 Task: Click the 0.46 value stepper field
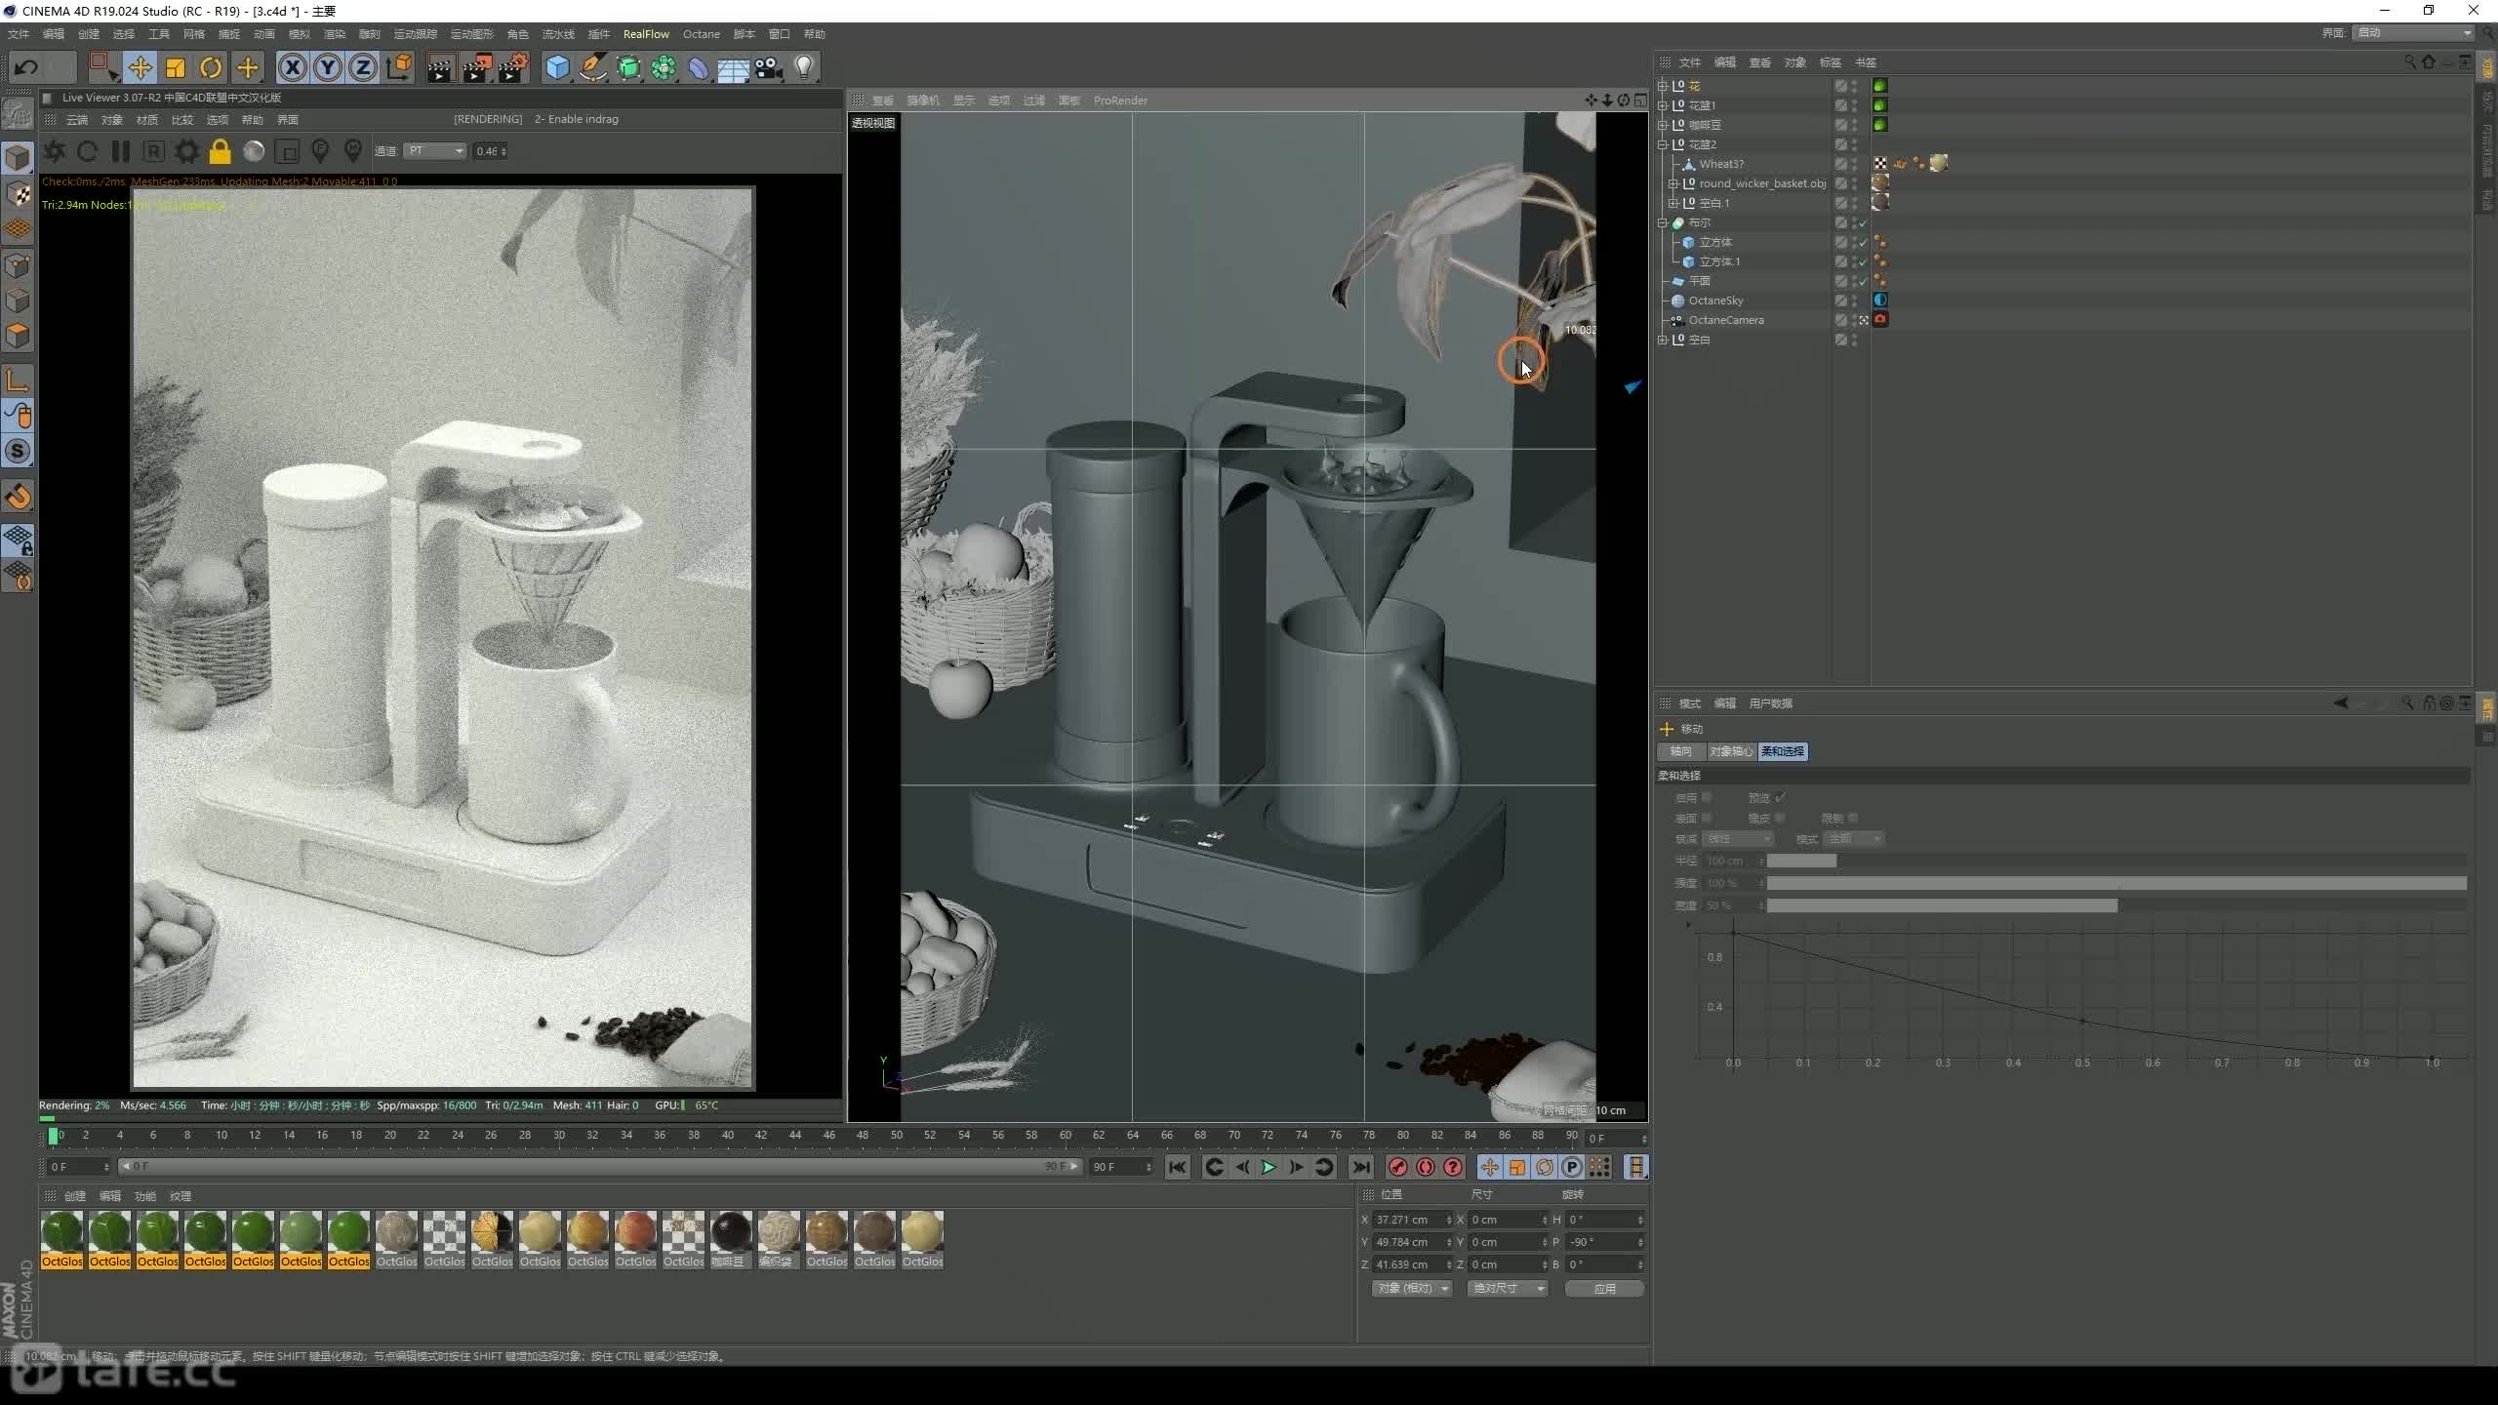(491, 151)
